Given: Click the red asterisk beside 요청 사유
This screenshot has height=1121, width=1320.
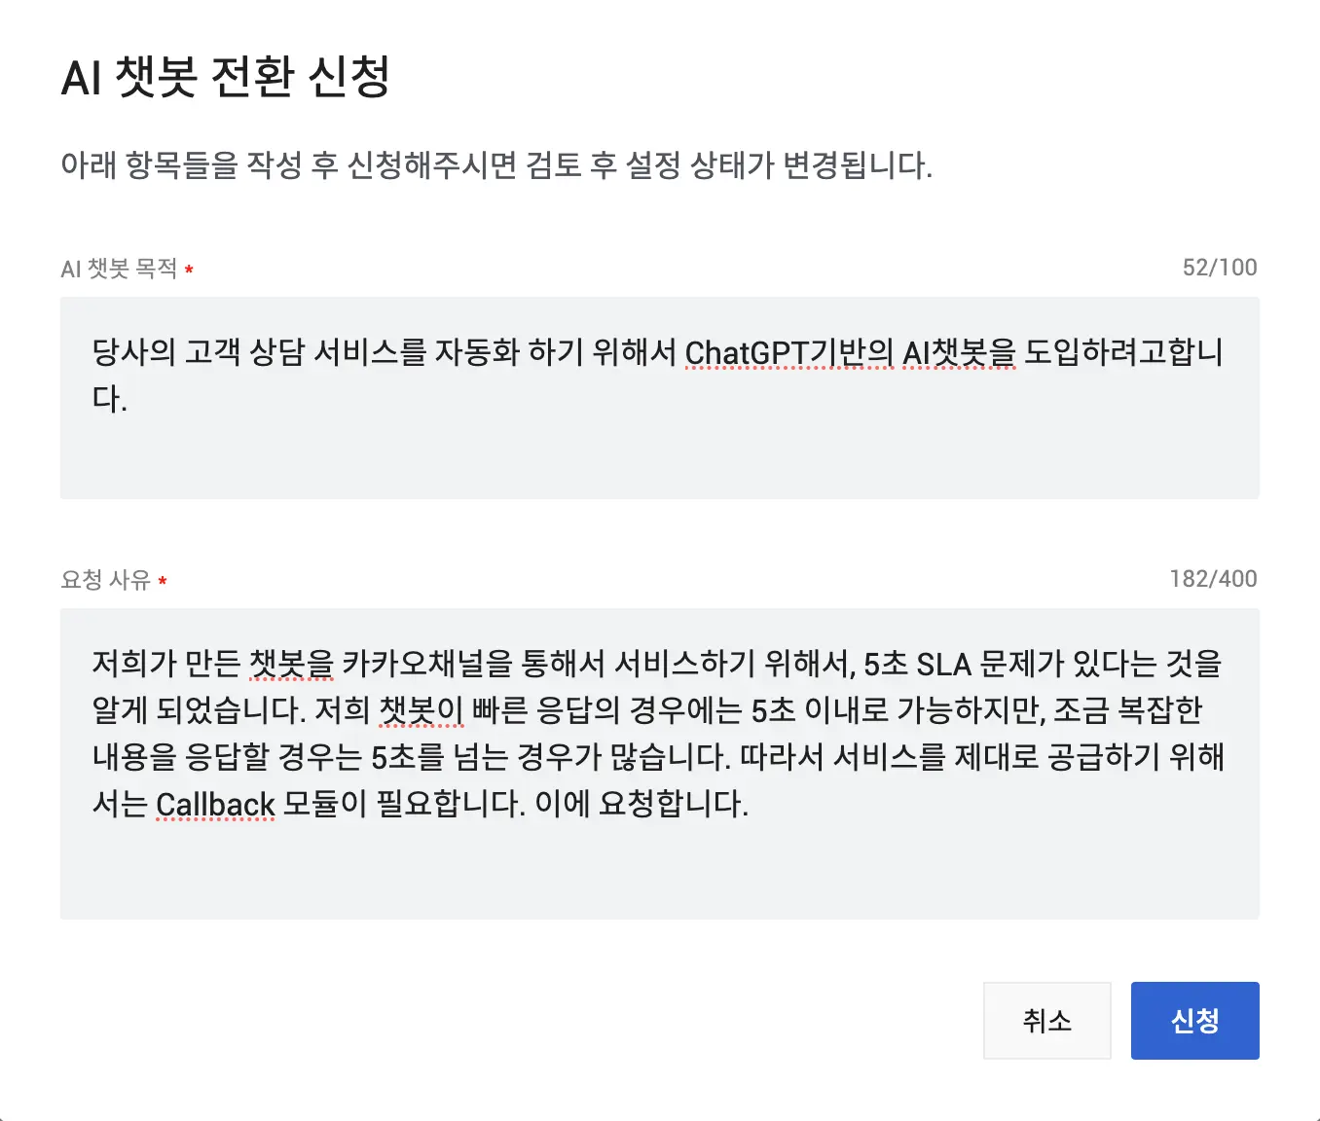Looking at the screenshot, I should pos(162,581).
